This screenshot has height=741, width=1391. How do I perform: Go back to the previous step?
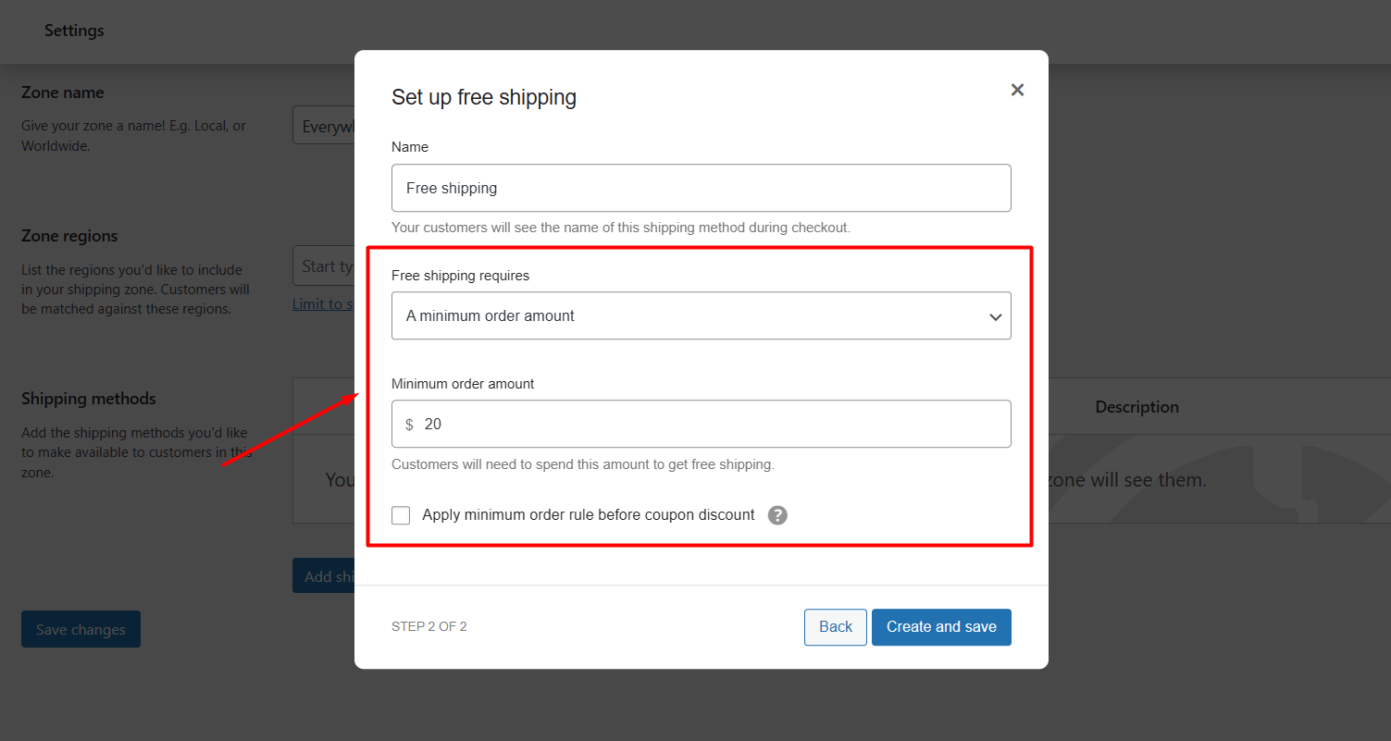click(x=835, y=626)
